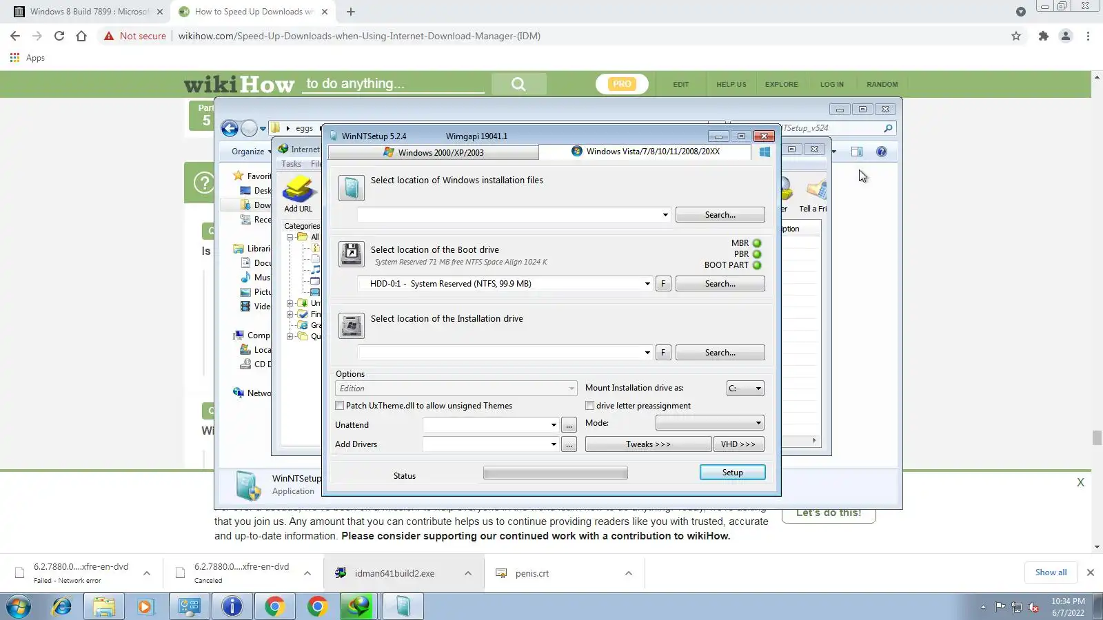Switch to Internet Download Manager on the taskbar

[357, 606]
